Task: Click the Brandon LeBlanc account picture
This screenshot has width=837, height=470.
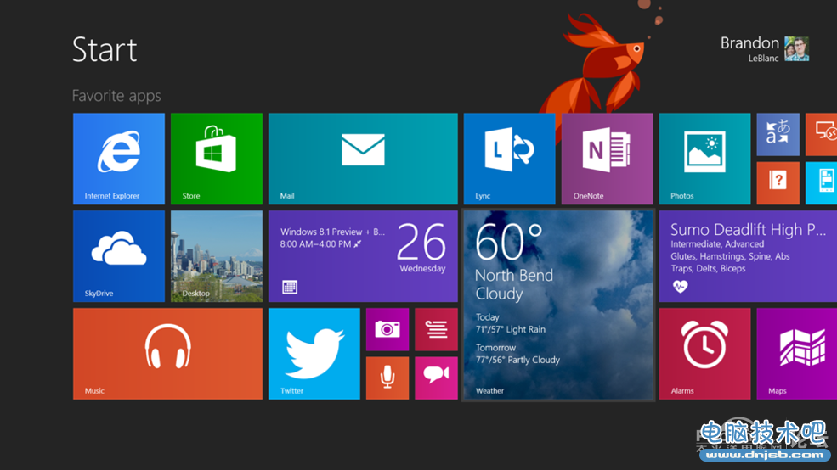Action: (x=796, y=49)
